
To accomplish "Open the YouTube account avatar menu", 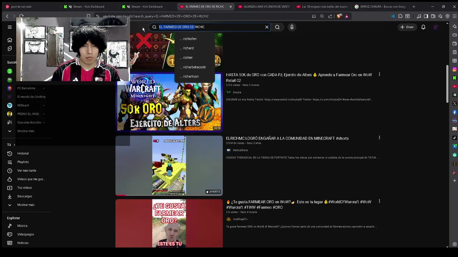I will [x=435, y=27].
